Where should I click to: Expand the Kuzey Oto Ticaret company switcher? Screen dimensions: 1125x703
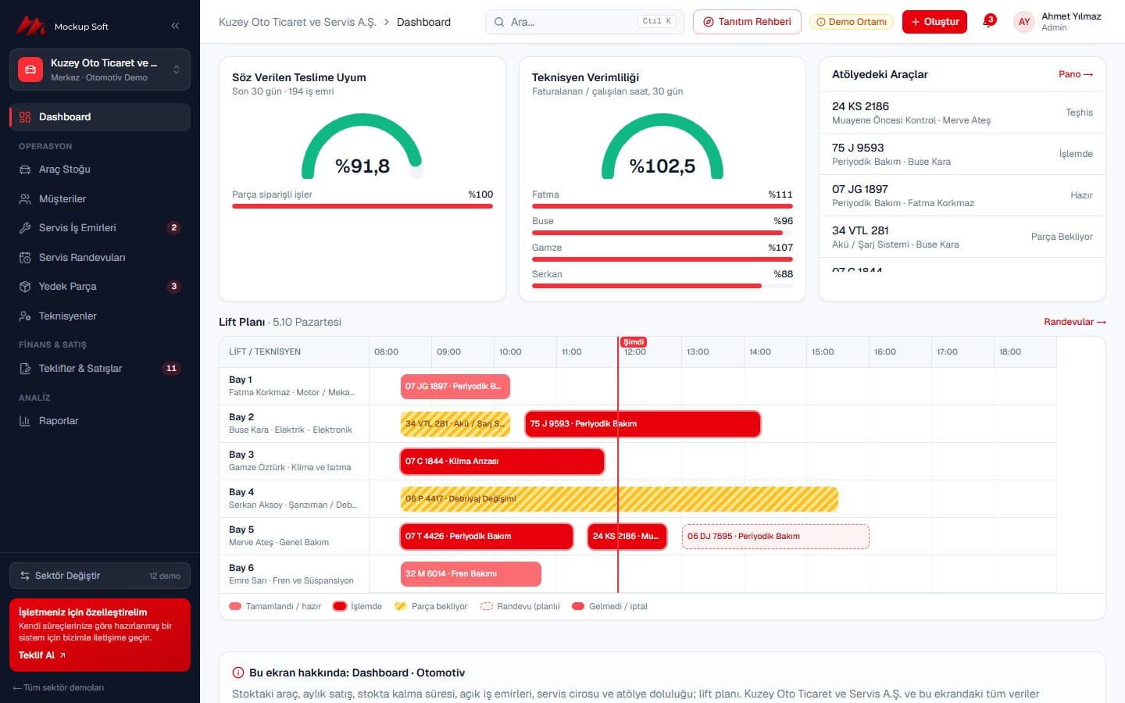point(100,70)
